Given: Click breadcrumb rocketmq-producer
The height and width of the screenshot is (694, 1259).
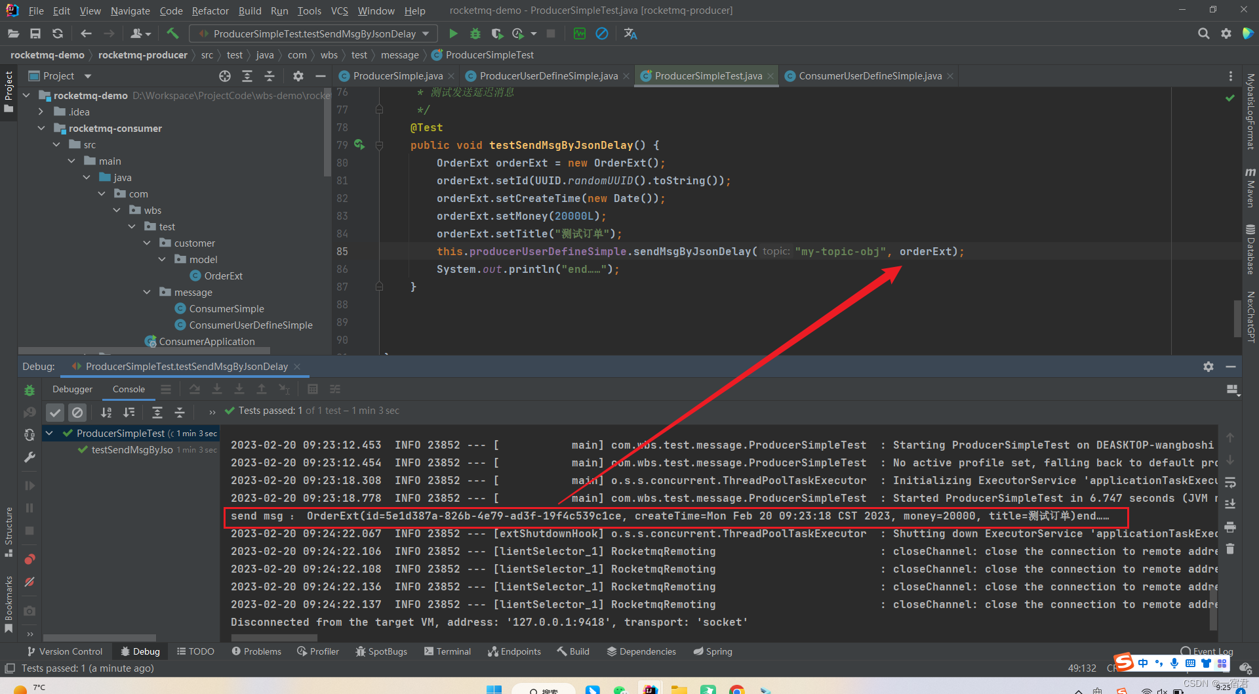Looking at the screenshot, I should click(x=143, y=55).
